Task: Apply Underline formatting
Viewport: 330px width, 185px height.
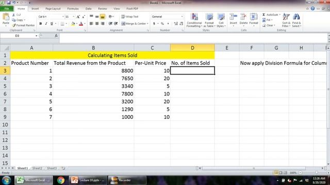Action: point(52,24)
